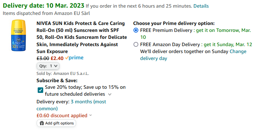Open the Details link next to delivery date
Screen dimensions: 259x130
click(x=201, y=6)
